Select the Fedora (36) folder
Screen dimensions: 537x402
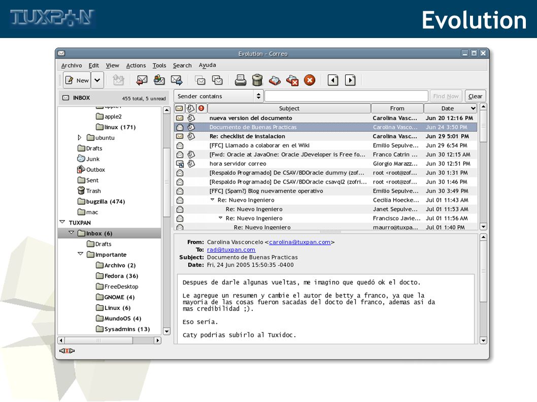pyautogui.click(x=117, y=276)
